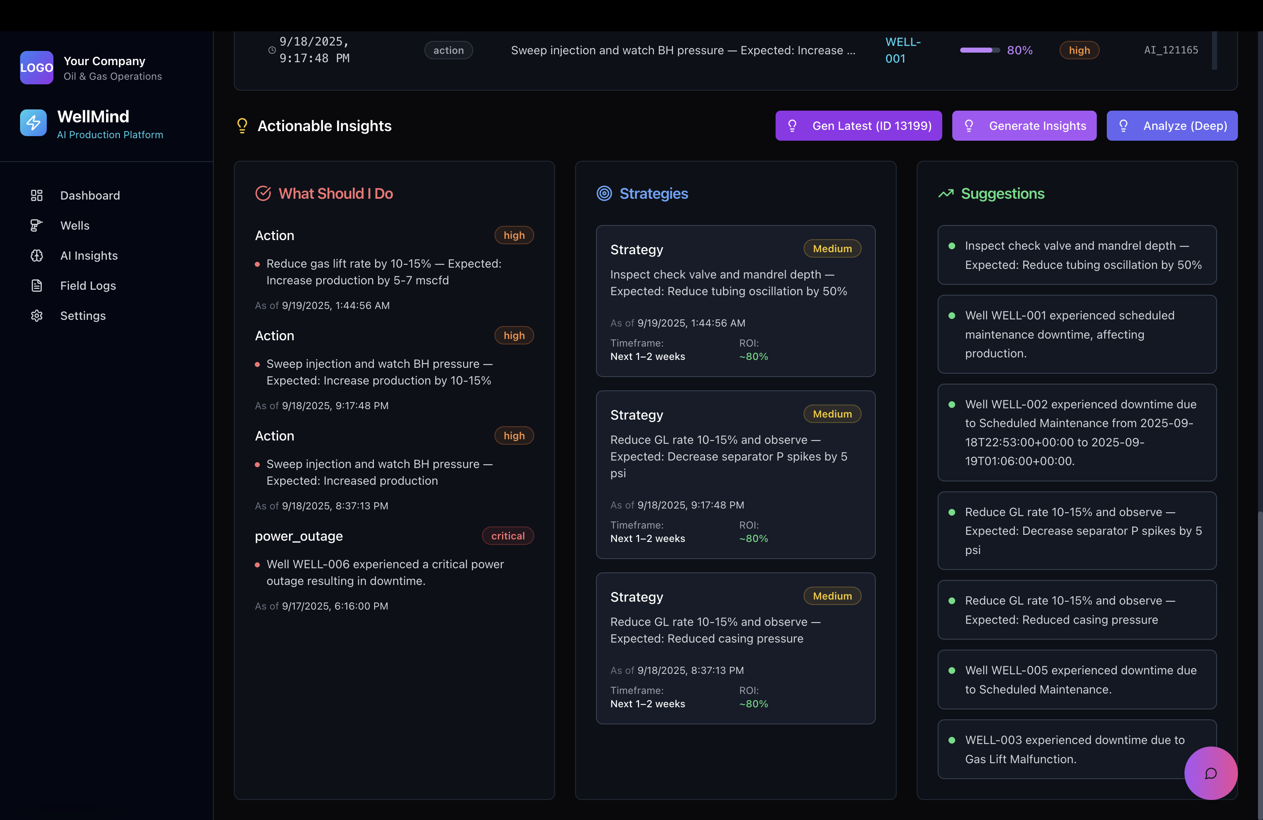Open Settings via the gear icon
The width and height of the screenshot is (1263, 820).
pyautogui.click(x=36, y=315)
